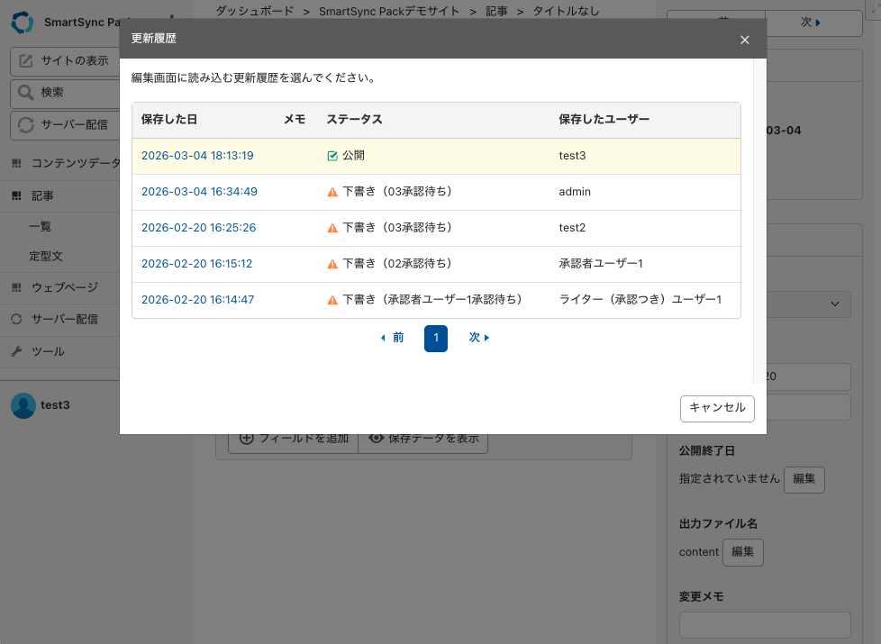Open revision 2026-03-04 18:13:19

tap(197, 156)
